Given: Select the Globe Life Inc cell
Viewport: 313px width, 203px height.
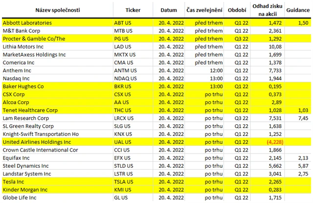Looking at the screenshot, I should 20,197.
